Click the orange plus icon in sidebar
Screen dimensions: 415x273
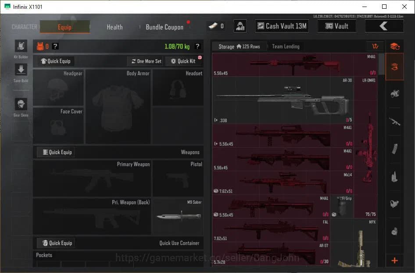pos(394,261)
